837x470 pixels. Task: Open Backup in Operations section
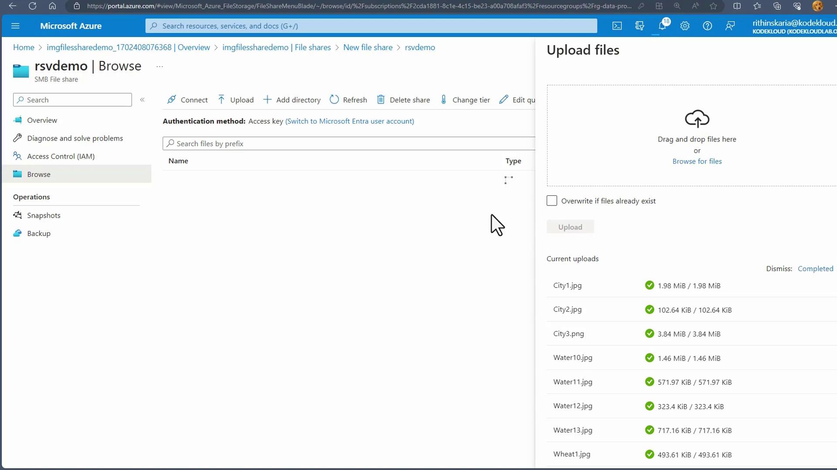point(39,234)
